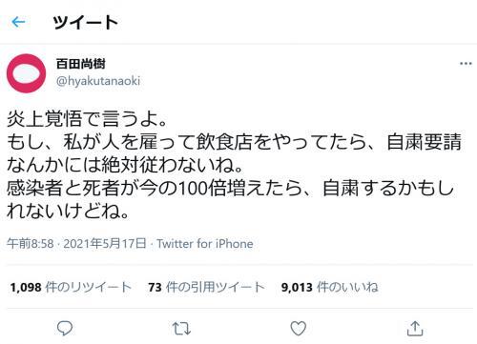The height and width of the screenshot is (344, 477).
Task: Click the reply speech bubble icon
Action: 65,328
